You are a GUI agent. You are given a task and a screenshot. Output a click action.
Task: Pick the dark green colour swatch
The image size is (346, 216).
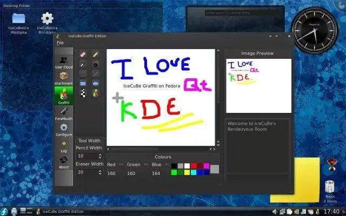[x=181, y=172]
